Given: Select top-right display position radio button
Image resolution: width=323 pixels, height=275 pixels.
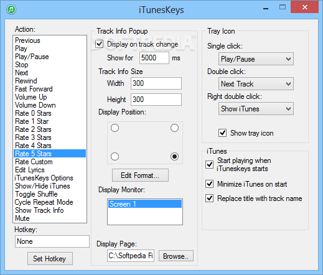Looking at the screenshot, I should pos(174,128).
